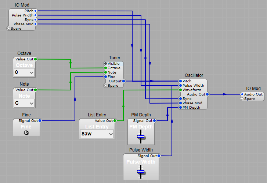This screenshot has width=267, height=183.
Task: Open the Octave value dropdown
Action: [x=24, y=72]
